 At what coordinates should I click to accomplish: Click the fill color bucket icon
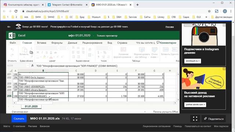pos(44,57)
